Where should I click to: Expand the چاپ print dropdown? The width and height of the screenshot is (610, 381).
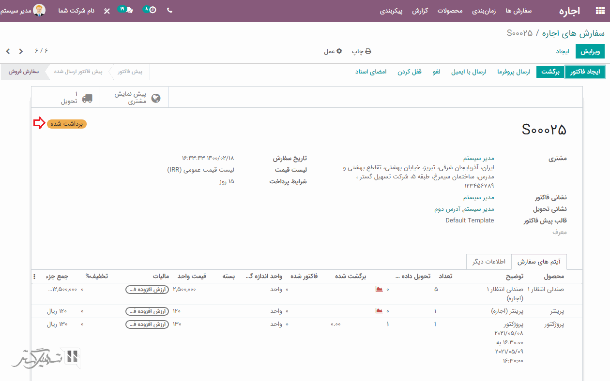pos(361,51)
